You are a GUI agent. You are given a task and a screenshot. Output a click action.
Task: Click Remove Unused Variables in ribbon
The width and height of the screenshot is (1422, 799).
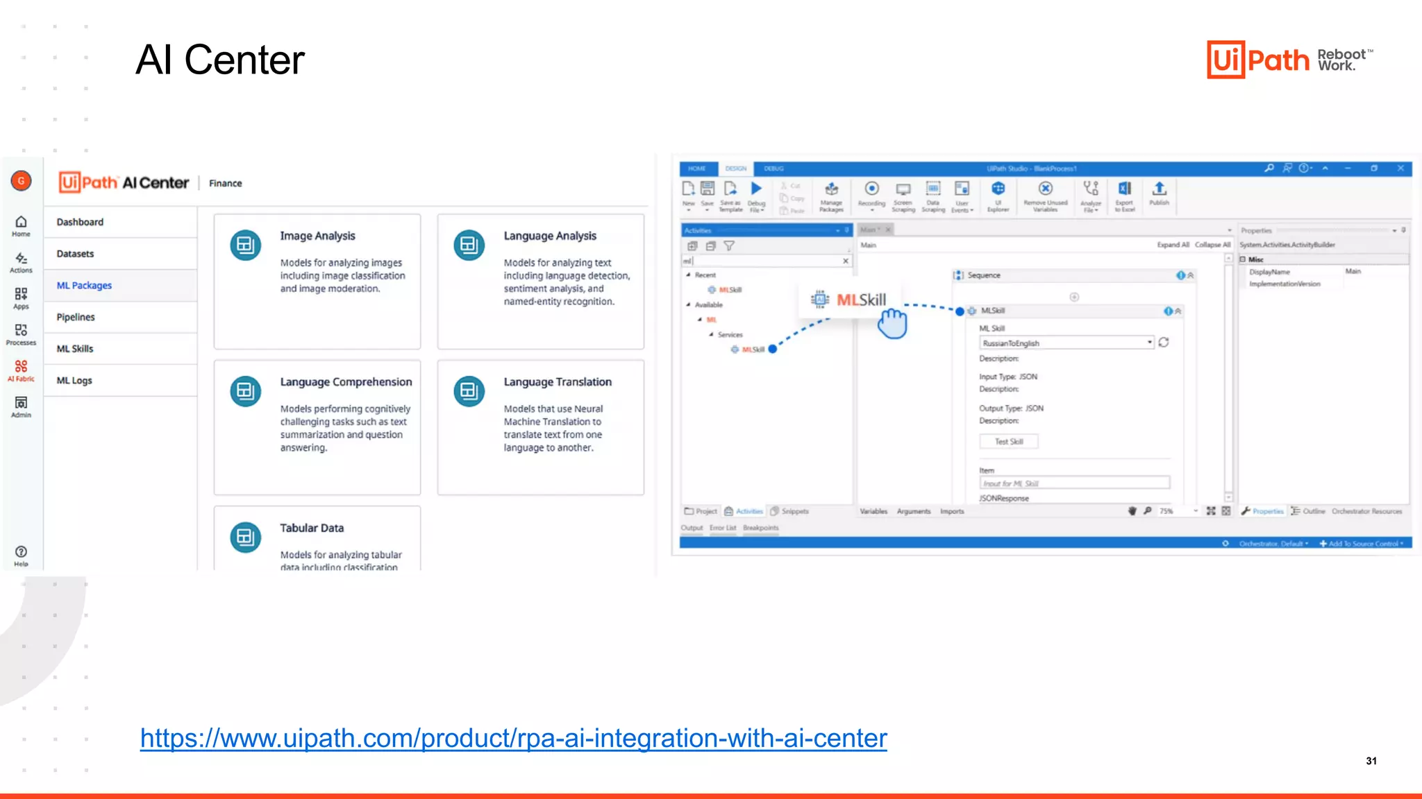1045,196
